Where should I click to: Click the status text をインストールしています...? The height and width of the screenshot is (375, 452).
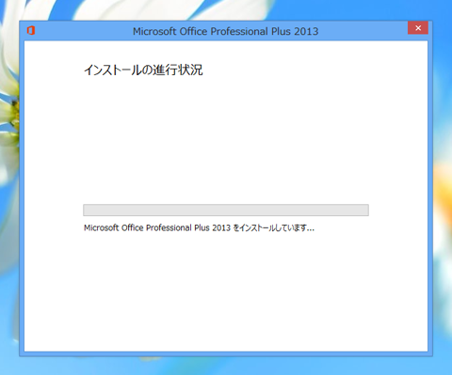click(x=273, y=227)
